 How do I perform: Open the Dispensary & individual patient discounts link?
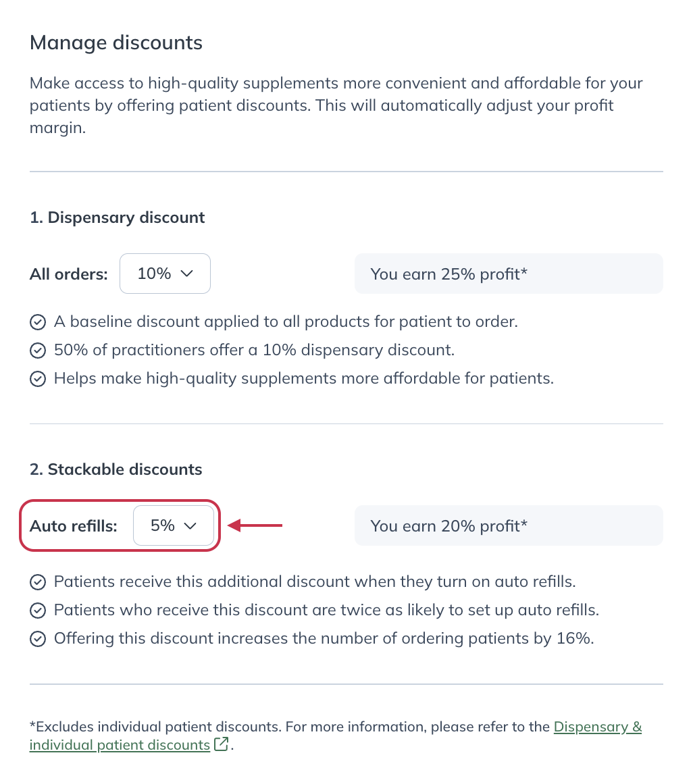coord(597,727)
